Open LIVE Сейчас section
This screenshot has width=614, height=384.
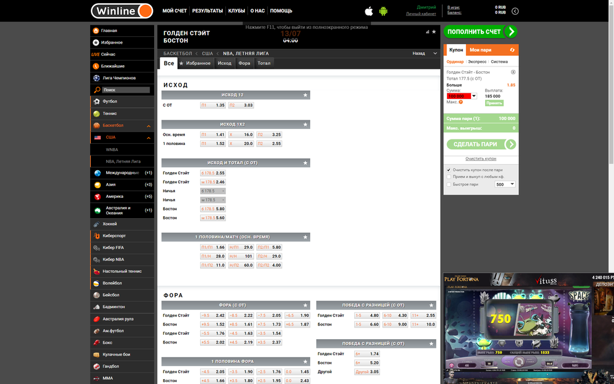(x=122, y=54)
